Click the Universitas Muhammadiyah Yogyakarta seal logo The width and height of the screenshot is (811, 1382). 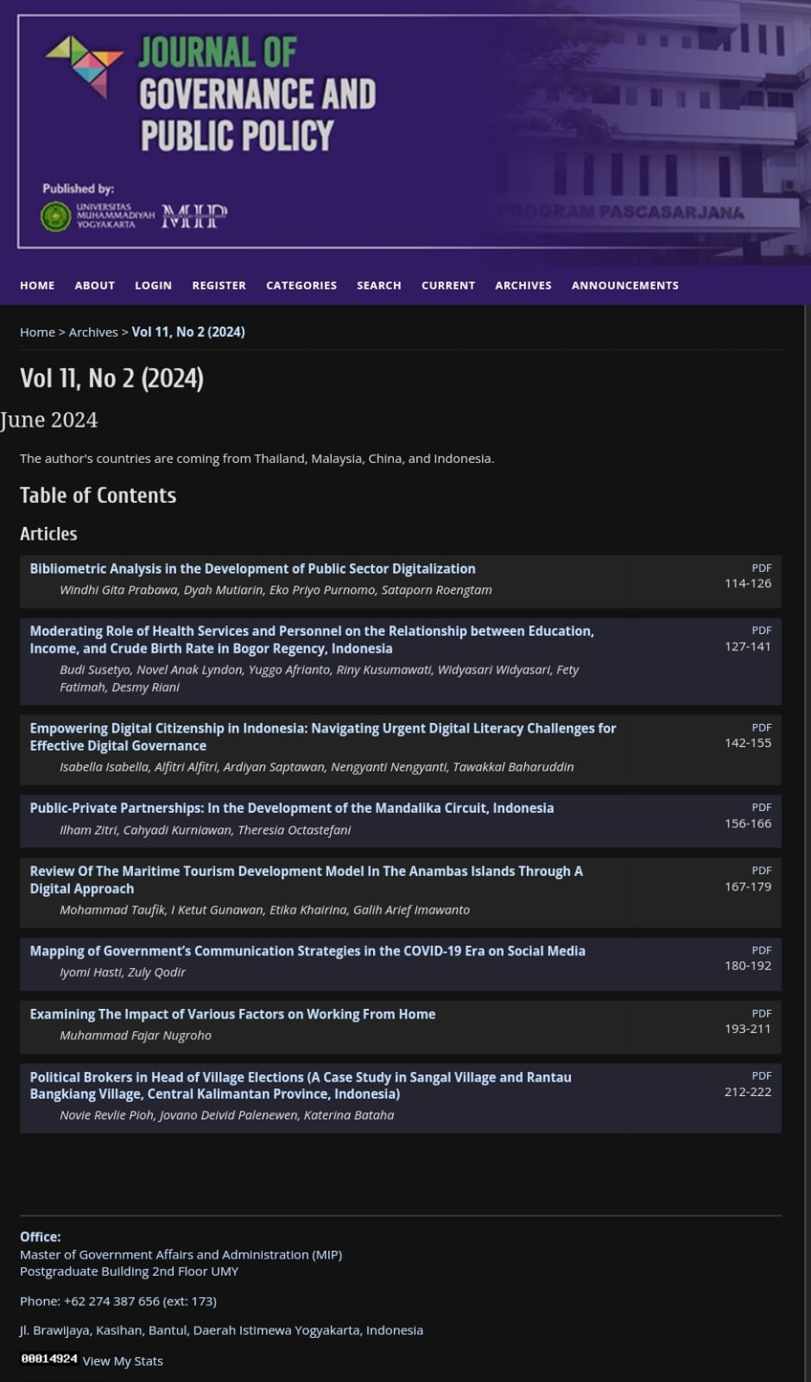point(56,216)
